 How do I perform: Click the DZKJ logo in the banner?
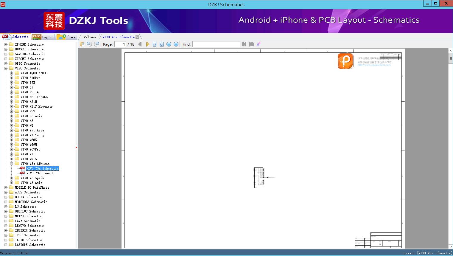coord(54,21)
